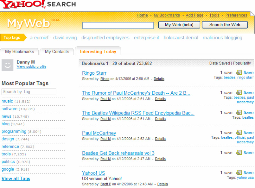Click Save text link for Ringo Starr
Image resolution: width=255 pixels, height=188 pixels.
pos(248,72)
